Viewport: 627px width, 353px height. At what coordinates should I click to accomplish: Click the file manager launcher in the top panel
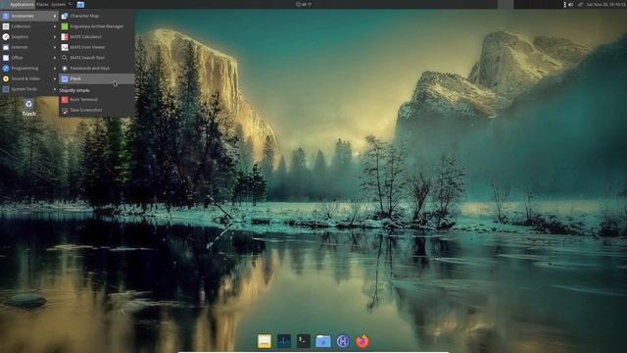[x=80, y=4]
